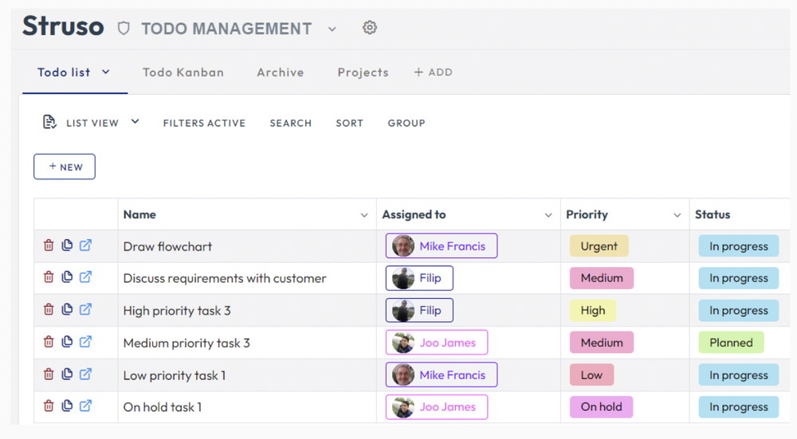Image resolution: width=797 pixels, height=439 pixels.
Task: Click the LIST VIEW label
Action: (92, 123)
